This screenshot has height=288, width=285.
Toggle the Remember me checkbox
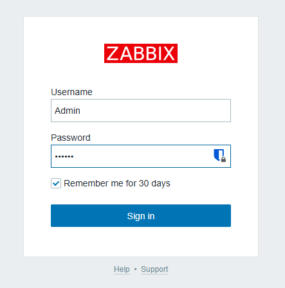56,183
